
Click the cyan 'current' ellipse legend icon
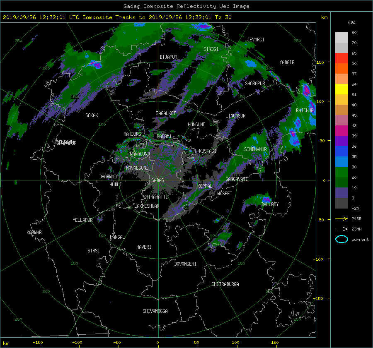point(342,239)
